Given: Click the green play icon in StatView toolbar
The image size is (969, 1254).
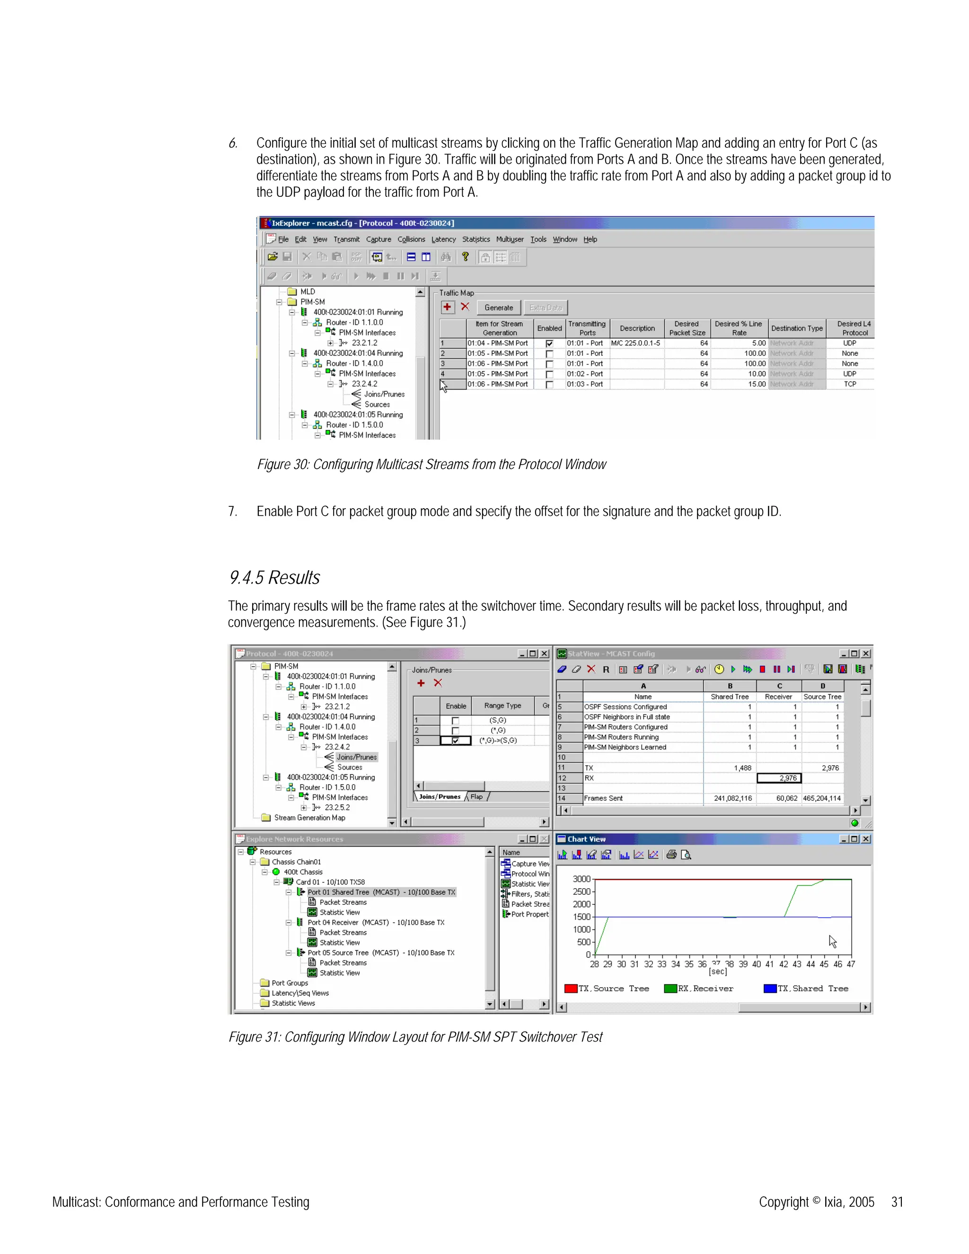Looking at the screenshot, I should point(733,669).
